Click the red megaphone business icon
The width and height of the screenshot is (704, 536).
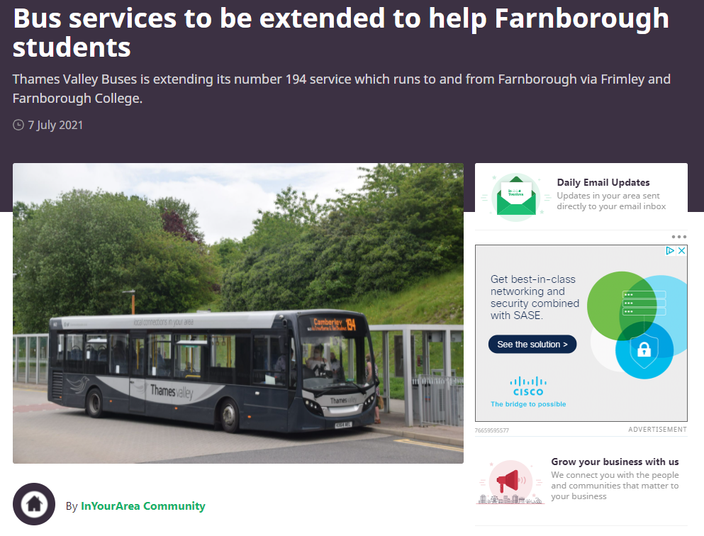[x=510, y=481]
